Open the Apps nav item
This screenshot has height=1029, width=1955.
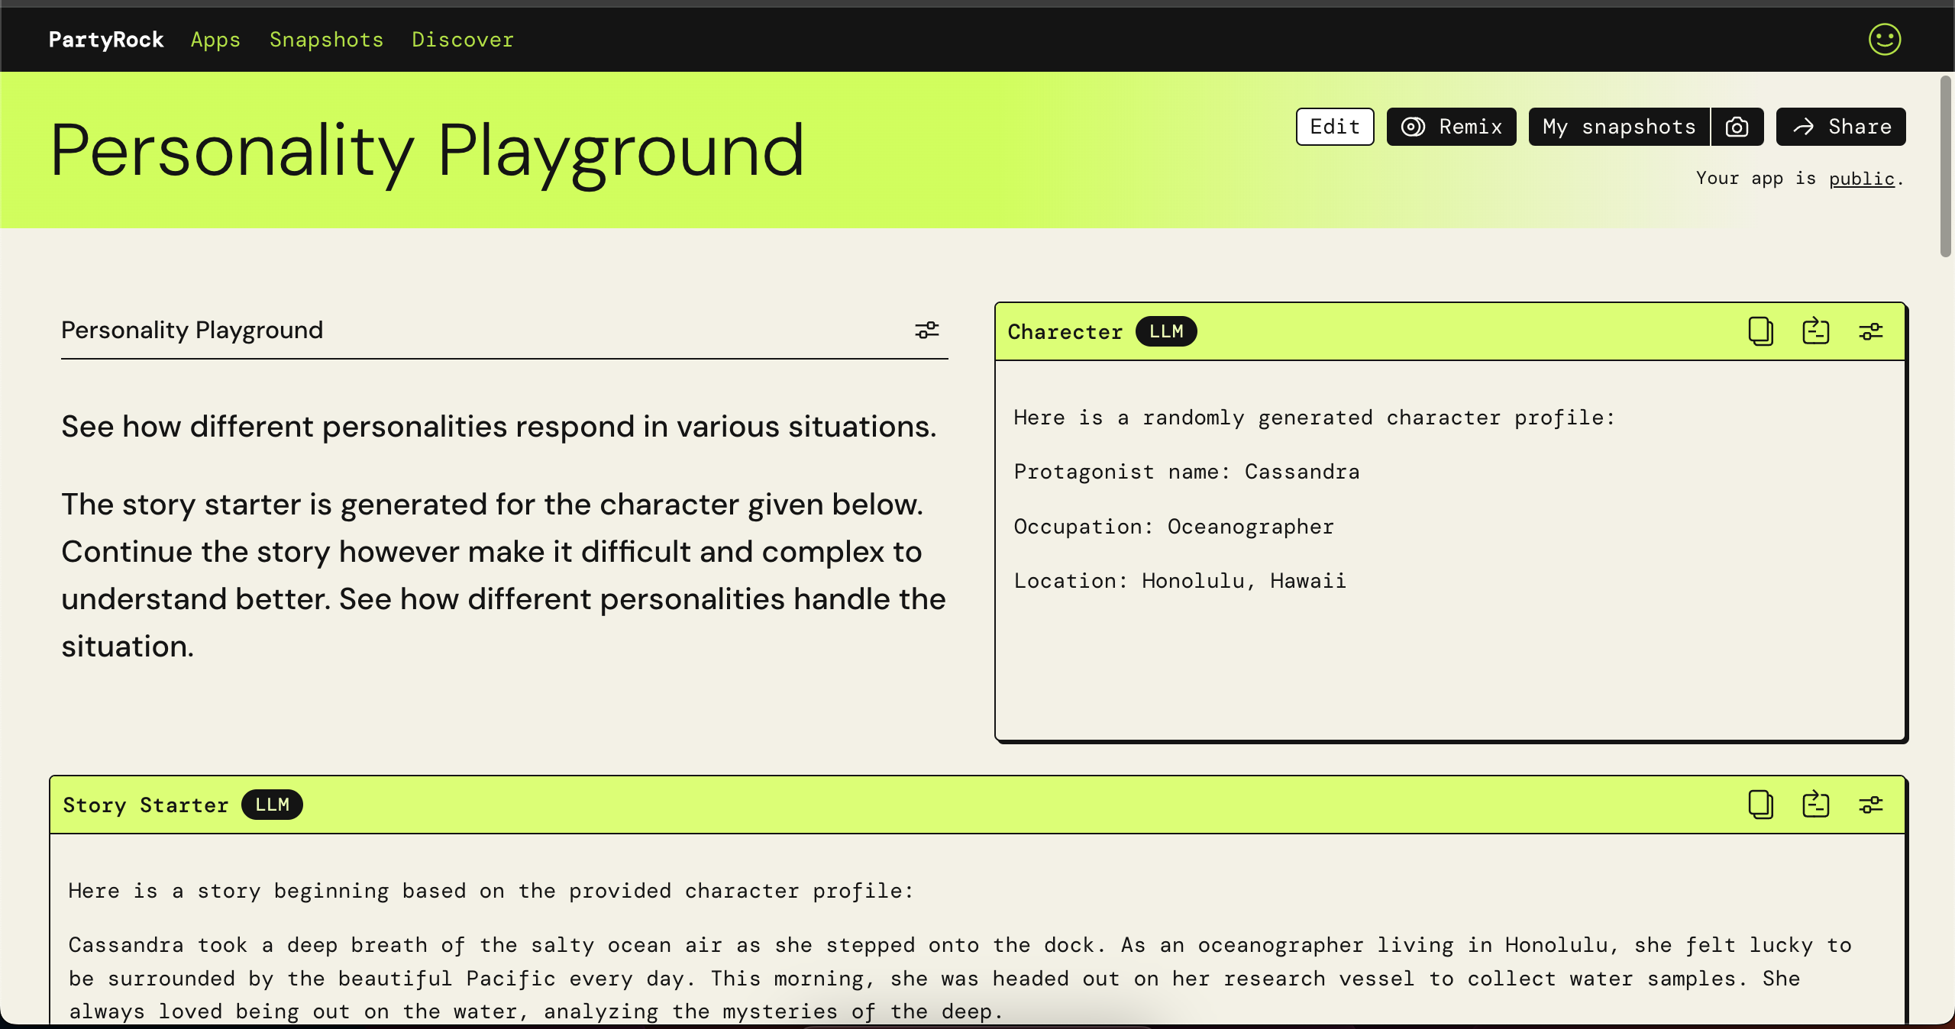coord(215,40)
